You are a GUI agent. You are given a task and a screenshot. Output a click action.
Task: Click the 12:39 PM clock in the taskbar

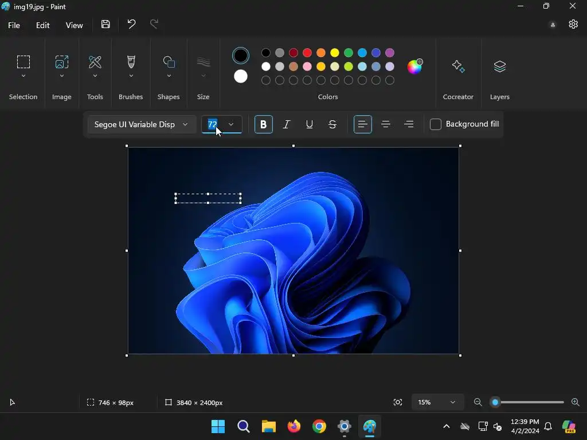[525, 422]
